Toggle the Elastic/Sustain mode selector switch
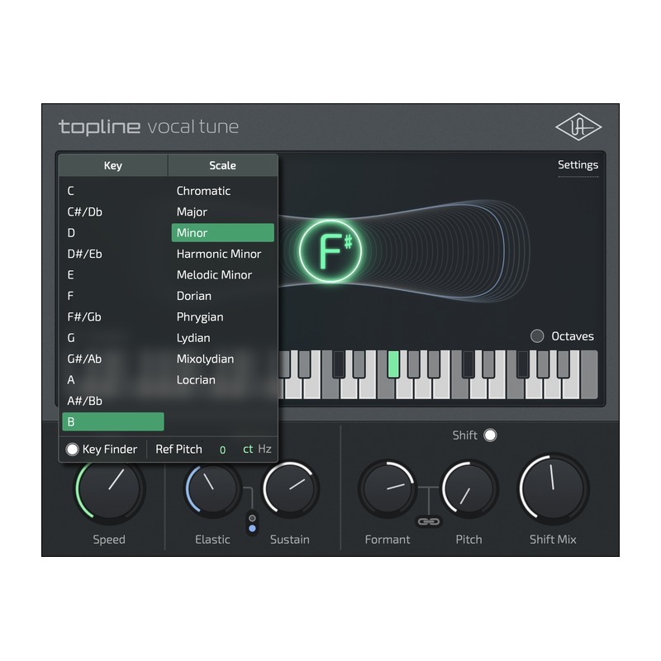This screenshot has height=661, width=661. click(x=252, y=523)
